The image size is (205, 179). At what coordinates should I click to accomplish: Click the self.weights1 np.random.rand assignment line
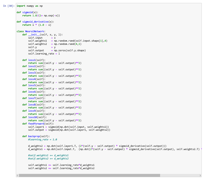click(68, 41)
